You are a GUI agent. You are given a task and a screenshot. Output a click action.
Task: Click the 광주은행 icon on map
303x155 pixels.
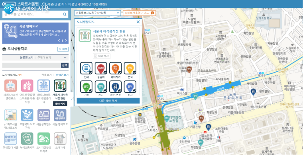tap(135, 140)
